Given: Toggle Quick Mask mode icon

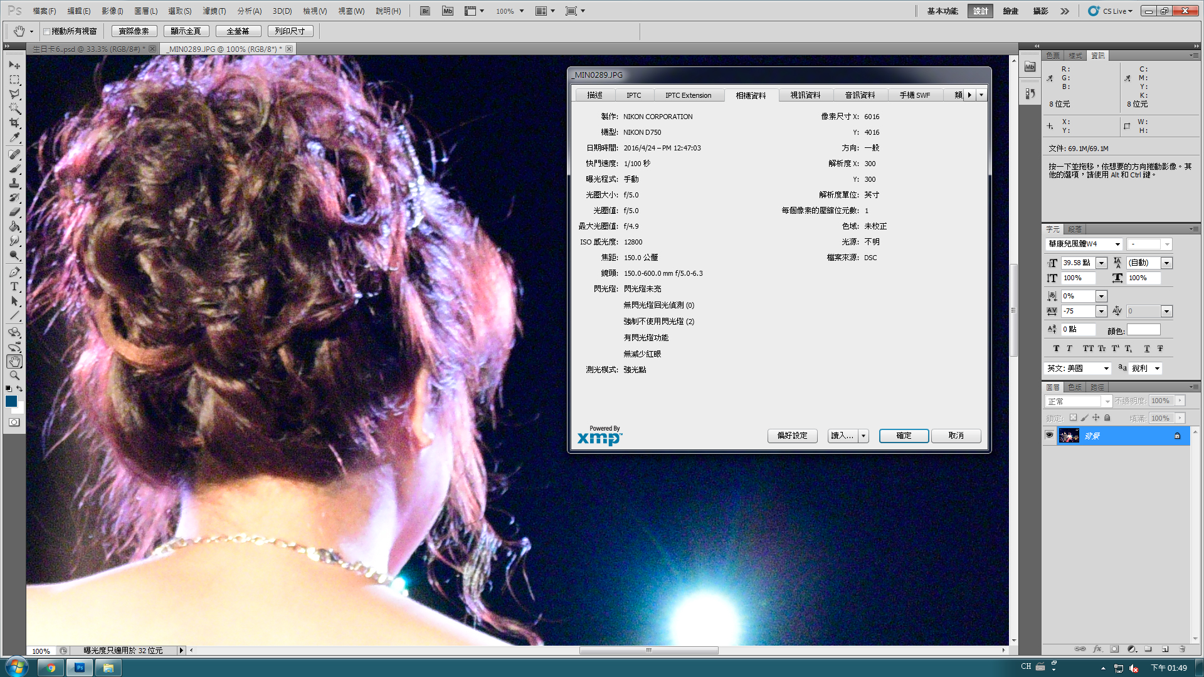Looking at the screenshot, I should point(14,422).
